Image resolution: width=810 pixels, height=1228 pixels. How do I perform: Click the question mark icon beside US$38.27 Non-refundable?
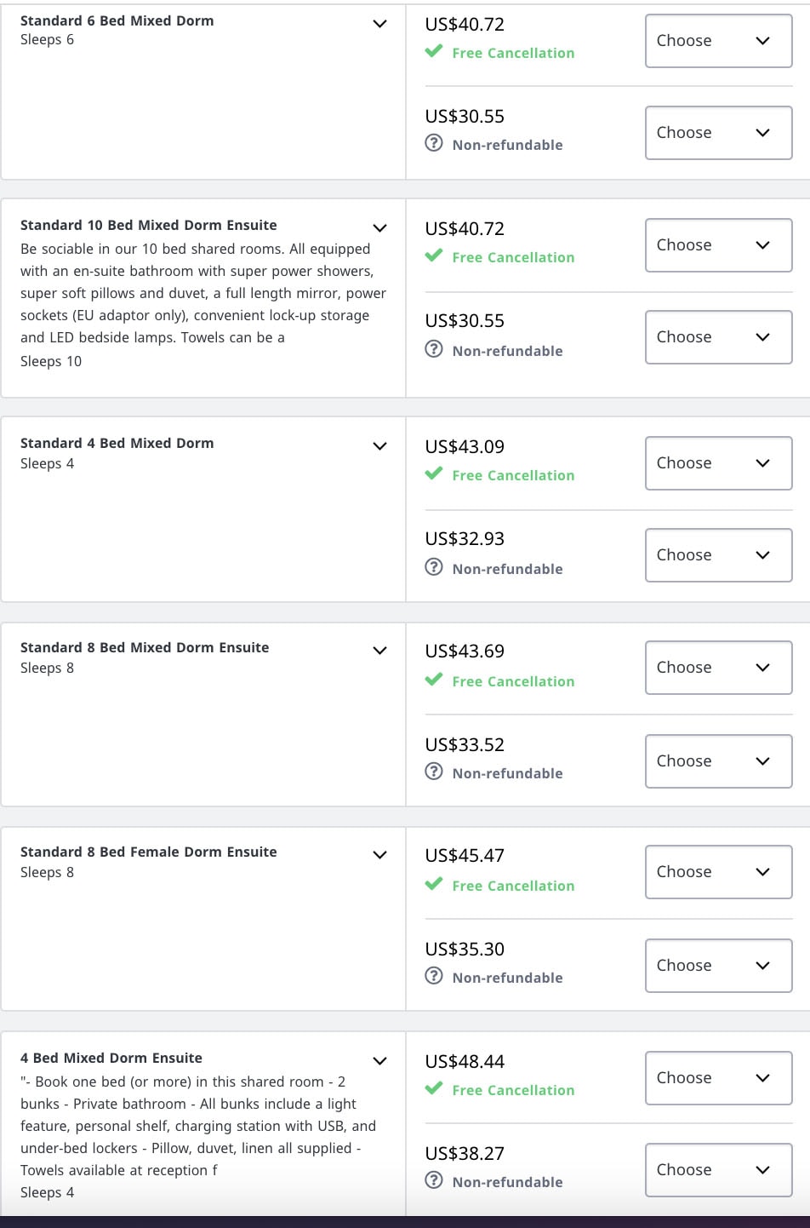tap(433, 1182)
